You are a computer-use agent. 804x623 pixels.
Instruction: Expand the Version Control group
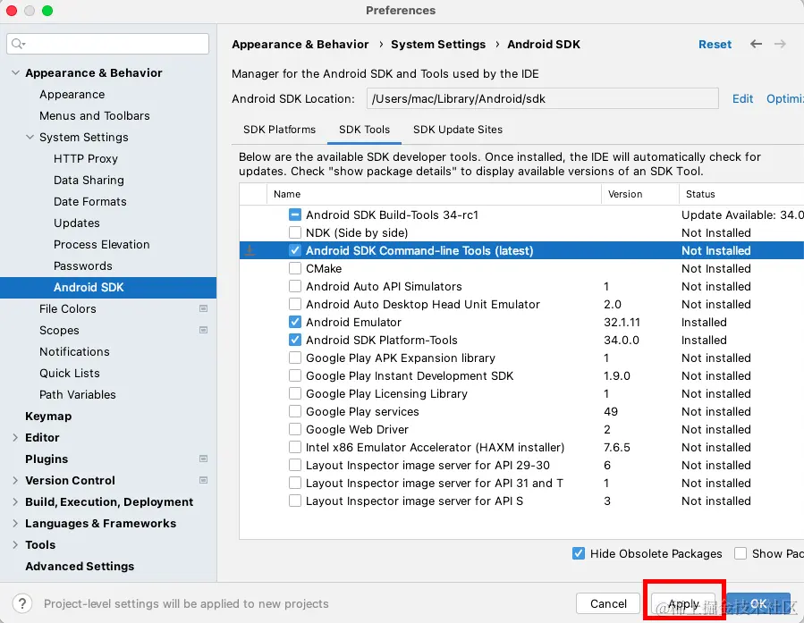(x=15, y=480)
